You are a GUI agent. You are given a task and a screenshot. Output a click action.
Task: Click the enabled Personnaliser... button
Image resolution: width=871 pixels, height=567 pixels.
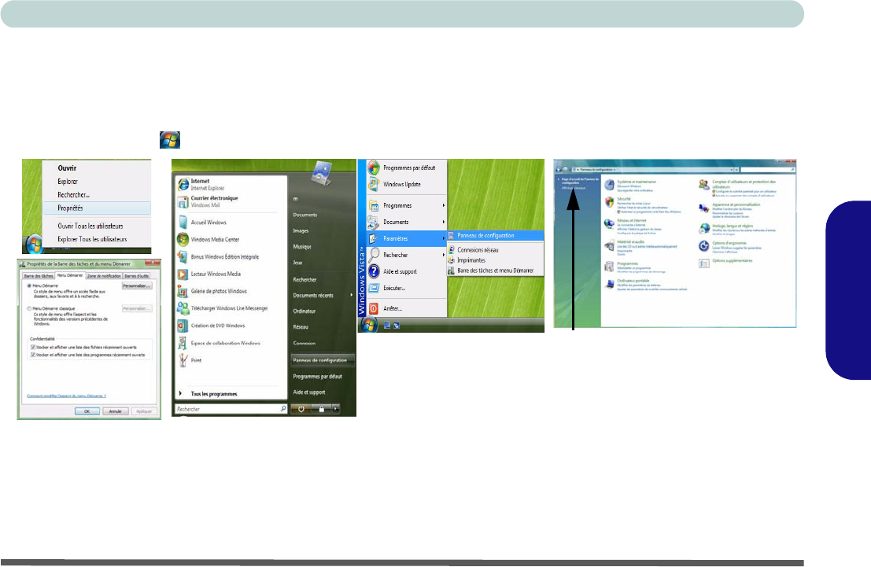click(137, 286)
